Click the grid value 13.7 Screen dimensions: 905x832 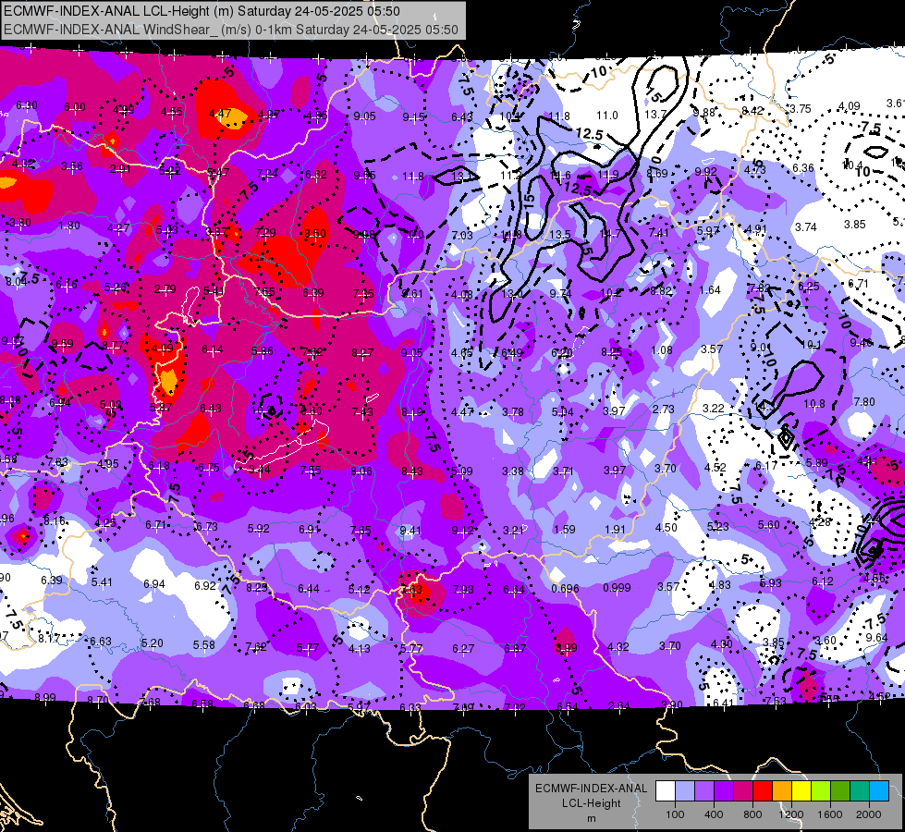(x=655, y=115)
